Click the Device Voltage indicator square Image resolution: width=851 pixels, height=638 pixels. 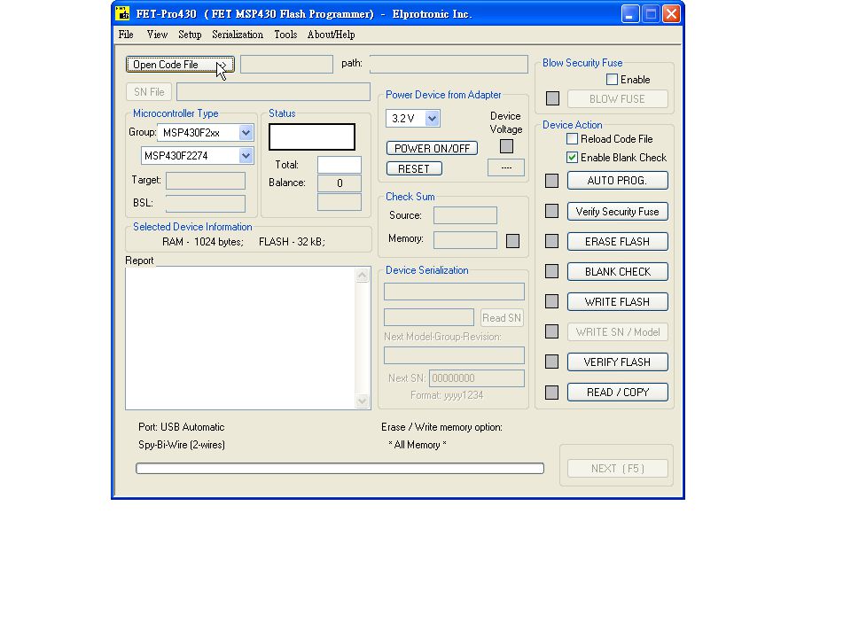pos(506,146)
